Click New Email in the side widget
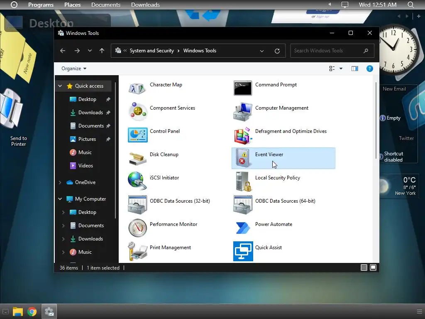The image size is (425, 319). tap(394, 89)
